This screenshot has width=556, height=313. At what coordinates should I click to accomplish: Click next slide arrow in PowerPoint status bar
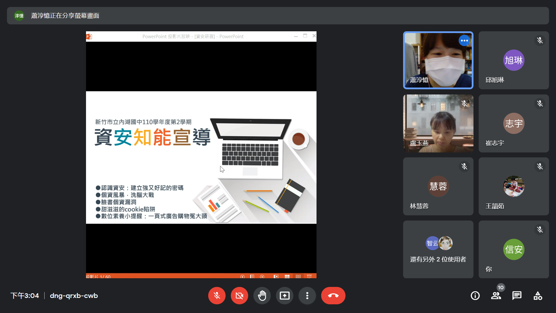tap(262, 276)
